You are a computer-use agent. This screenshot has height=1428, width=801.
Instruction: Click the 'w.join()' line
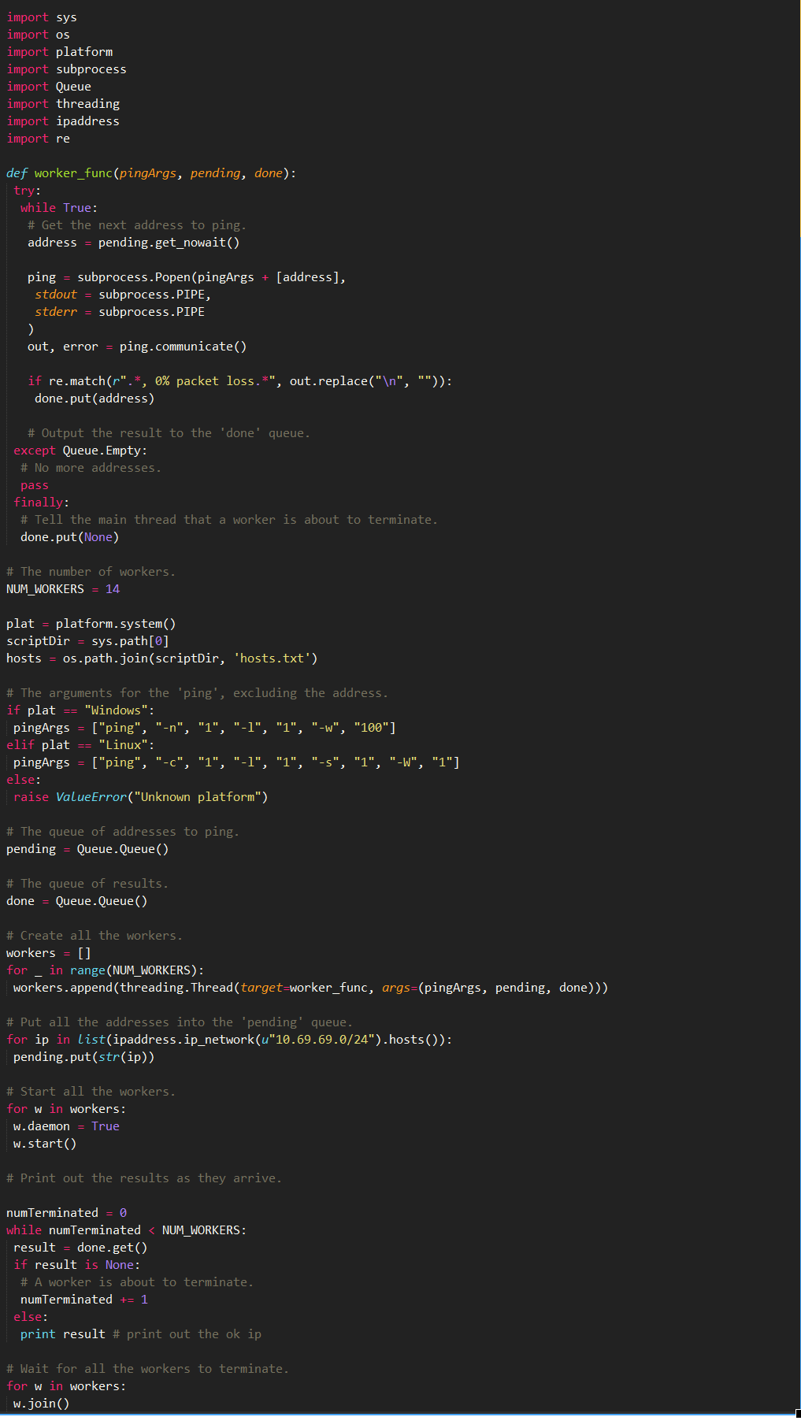[x=41, y=1404]
